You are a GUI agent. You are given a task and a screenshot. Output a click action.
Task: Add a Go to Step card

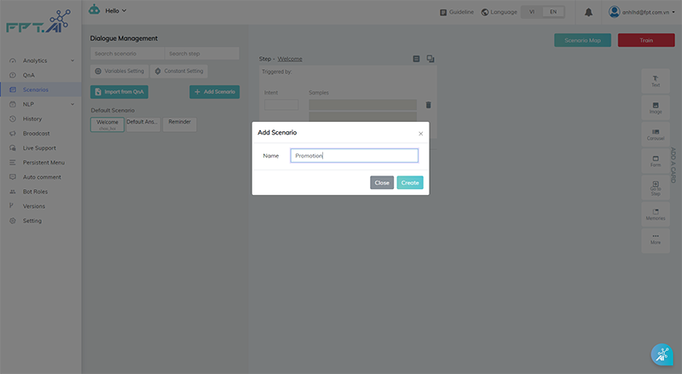(656, 188)
